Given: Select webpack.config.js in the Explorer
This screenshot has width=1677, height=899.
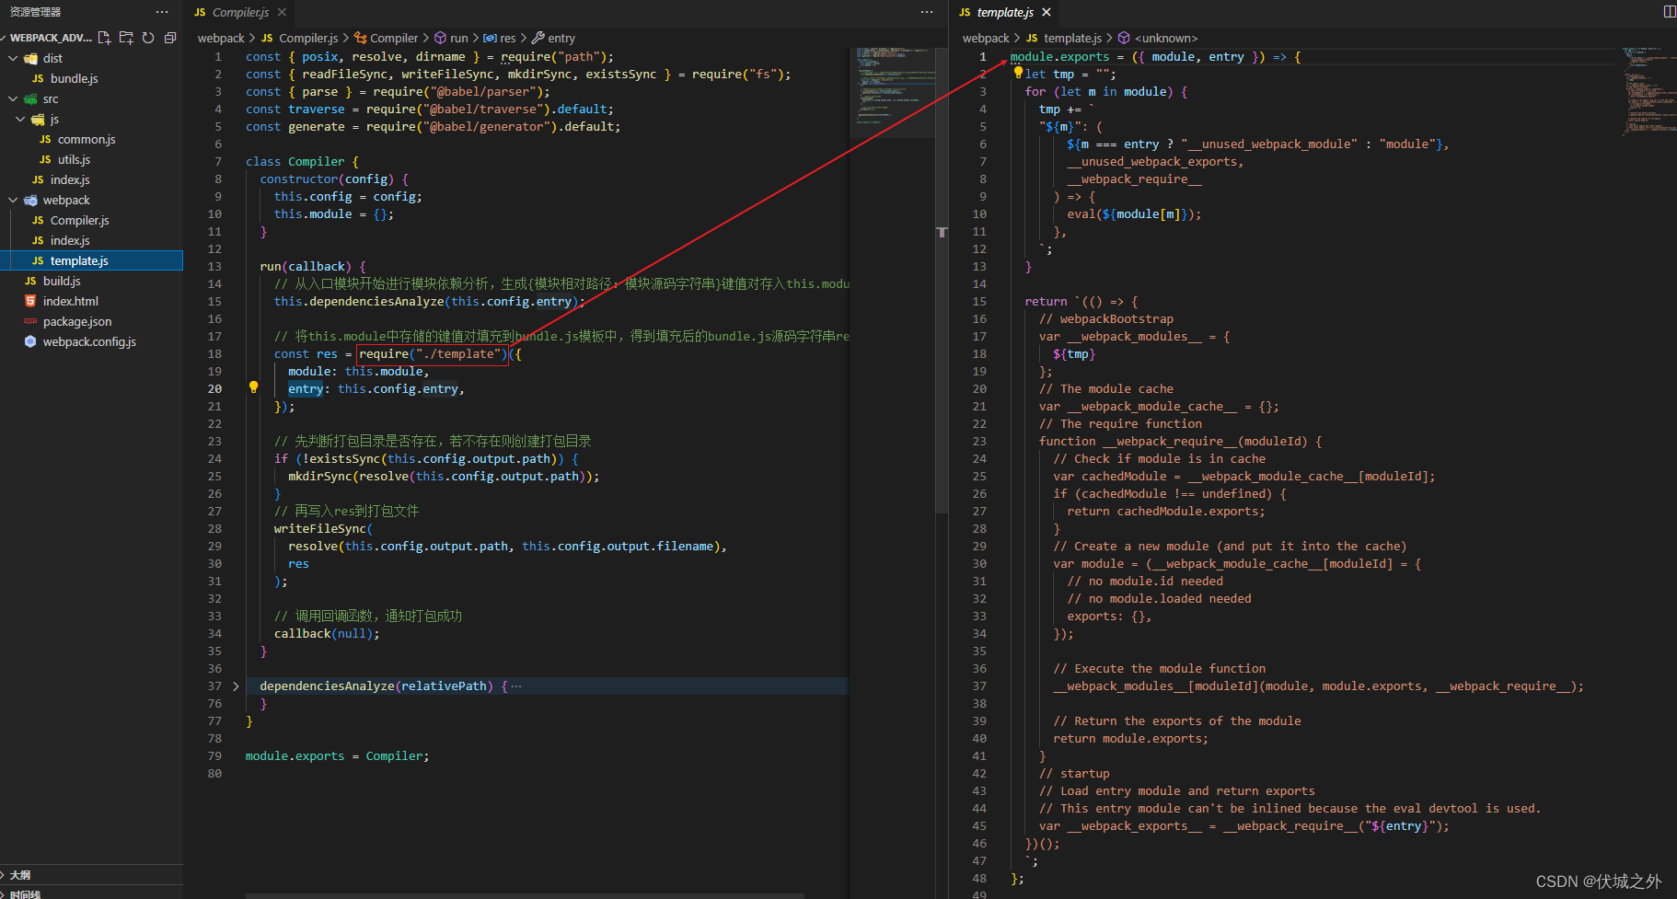Looking at the screenshot, I should point(86,341).
